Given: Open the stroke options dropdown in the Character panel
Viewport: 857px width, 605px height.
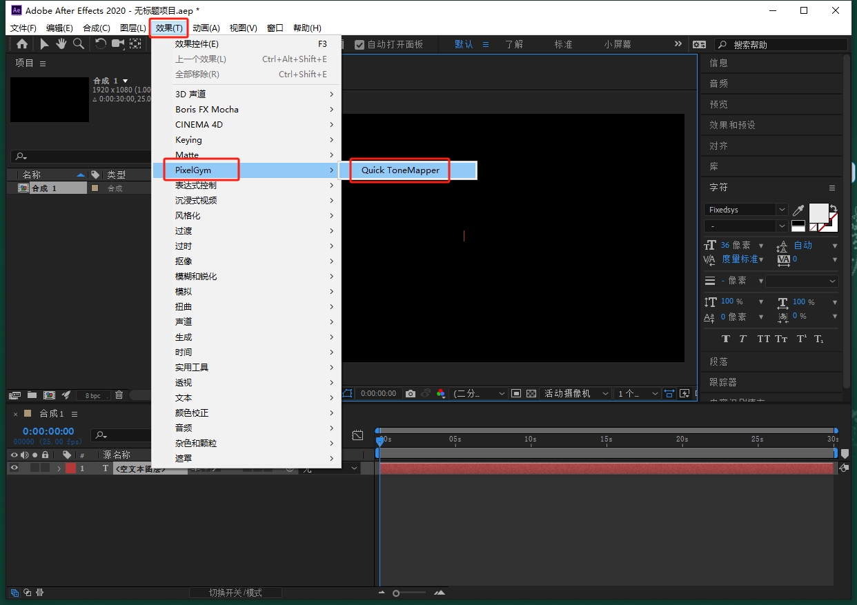Looking at the screenshot, I should tap(802, 281).
